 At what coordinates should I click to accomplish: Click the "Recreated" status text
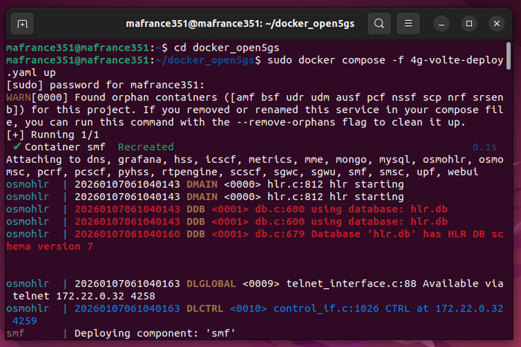tap(146, 147)
